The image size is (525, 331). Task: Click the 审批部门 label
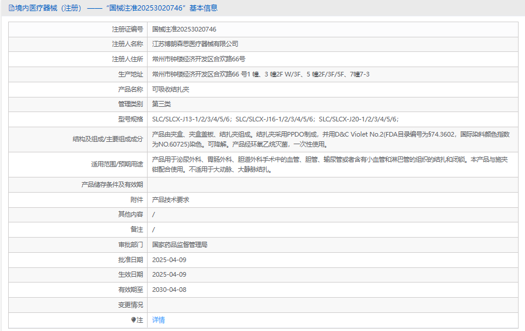(x=131, y=245)
